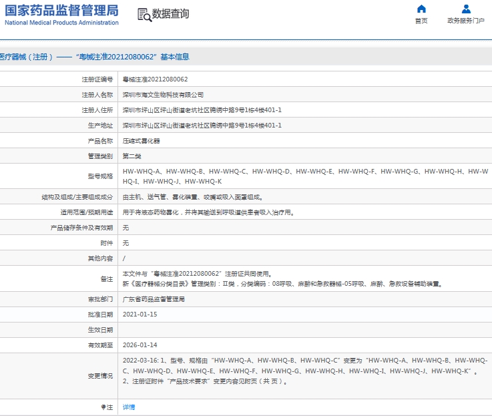Click the 数据查询 heading text
492x416 pixels.
[x=170, y=14]
